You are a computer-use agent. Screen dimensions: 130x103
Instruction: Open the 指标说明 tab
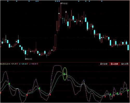[x=125, y=64]
